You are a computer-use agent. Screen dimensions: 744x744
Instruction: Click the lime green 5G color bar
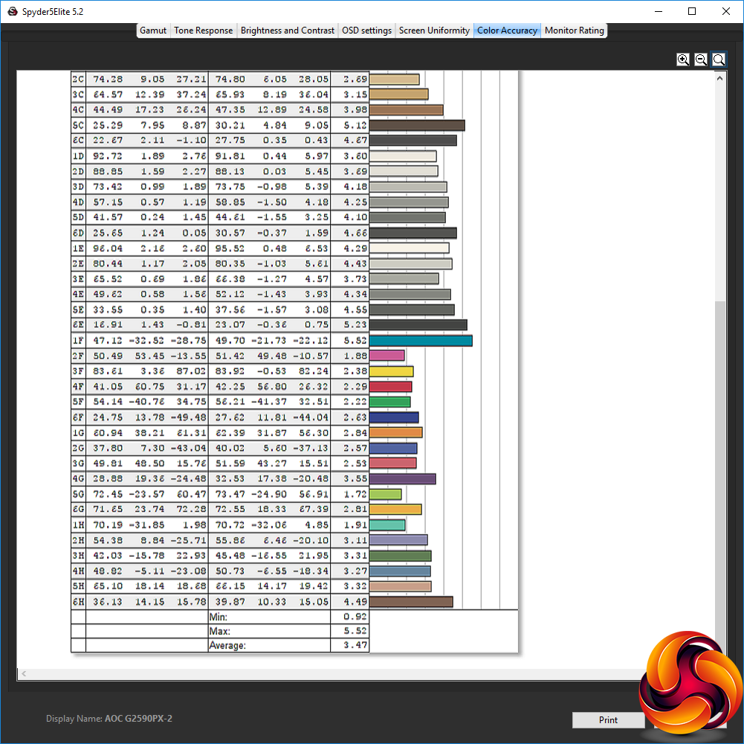[x=385, y=494]
